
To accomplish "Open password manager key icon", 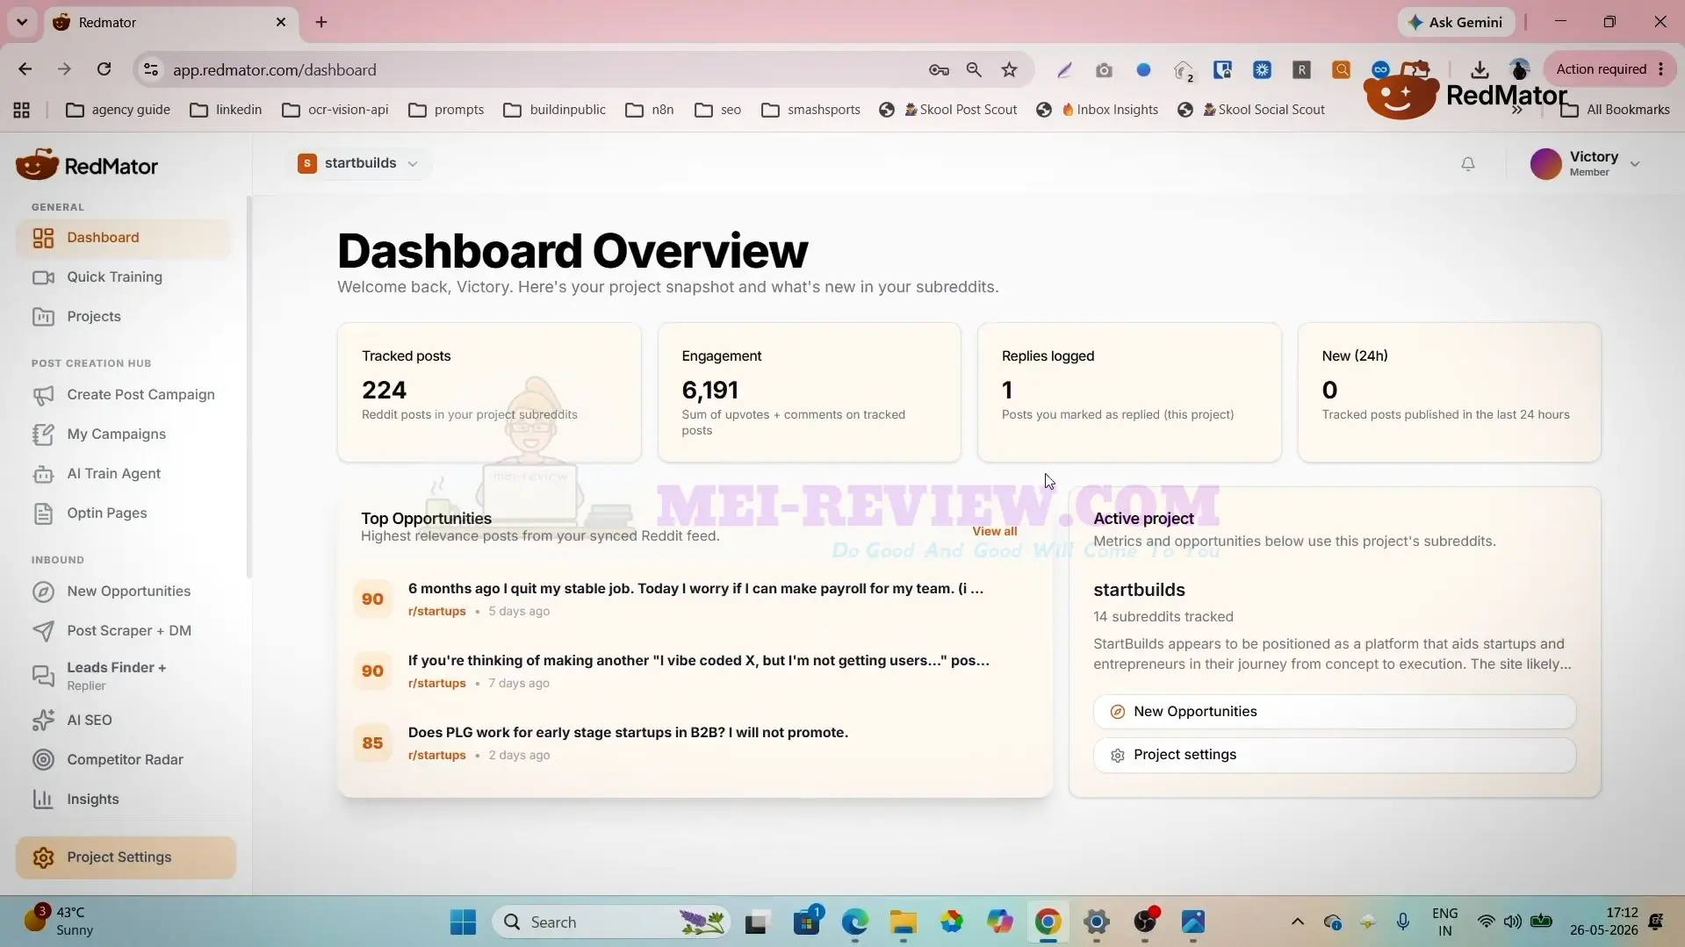I will tap(939, 69).
